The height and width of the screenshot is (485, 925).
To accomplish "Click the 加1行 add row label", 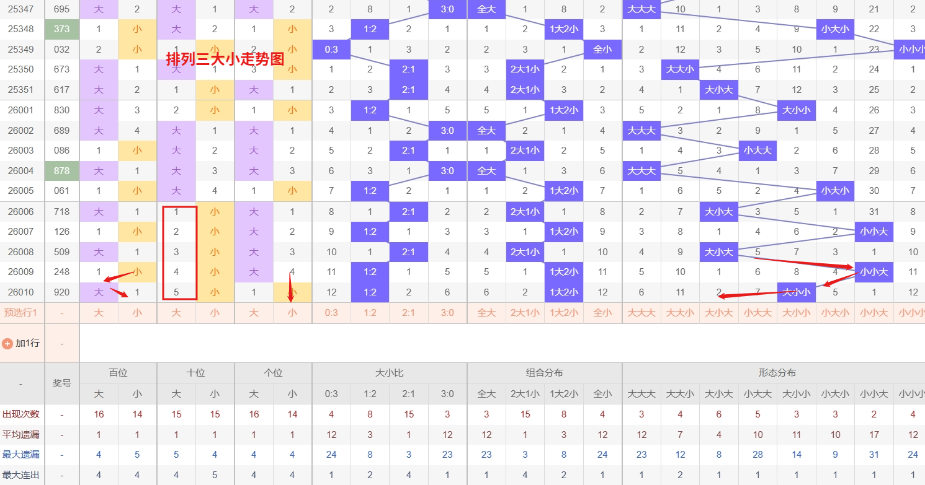I will 27,343.
